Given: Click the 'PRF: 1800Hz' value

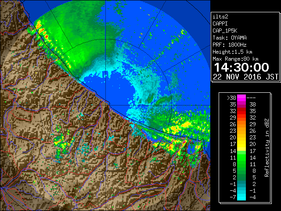Looking at the screenshot, I should coord(230,45).
